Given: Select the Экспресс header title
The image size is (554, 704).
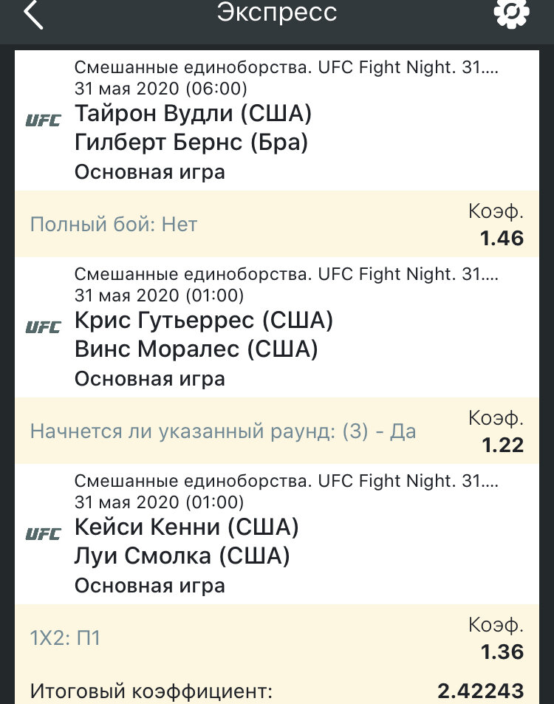Looking at the screenshot, I should 277,13.
